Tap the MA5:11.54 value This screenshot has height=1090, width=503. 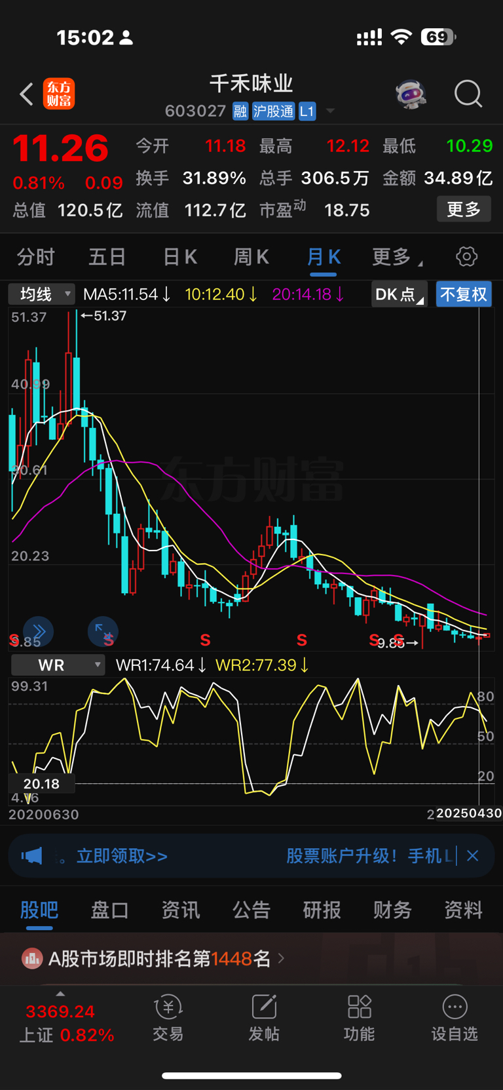[127, 294]
